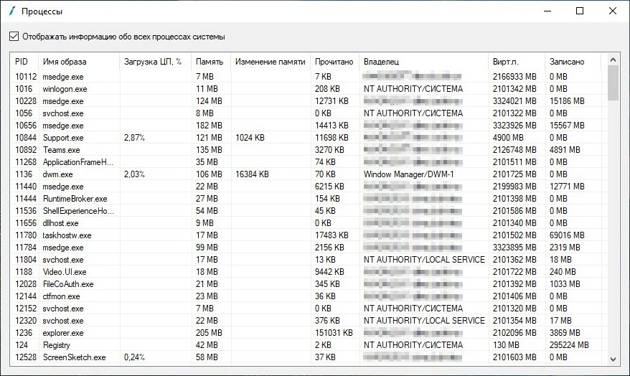630x376 pixels.
Task: Click the Записано column header
Action: (x=566, y=62)
